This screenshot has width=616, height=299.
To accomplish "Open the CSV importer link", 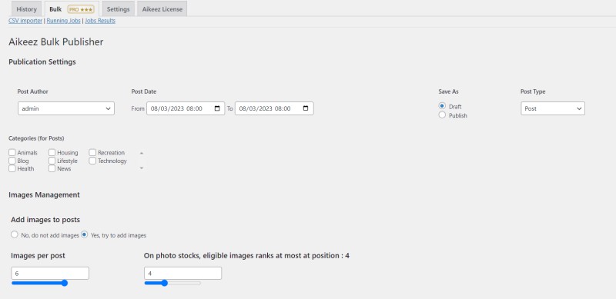I will click(x=25, y=21).
